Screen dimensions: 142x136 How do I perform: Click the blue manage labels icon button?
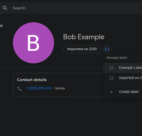(x=107, y=49)
